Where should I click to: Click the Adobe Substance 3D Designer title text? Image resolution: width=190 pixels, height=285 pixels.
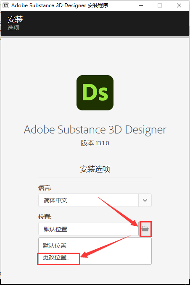[x=95, y=130]
